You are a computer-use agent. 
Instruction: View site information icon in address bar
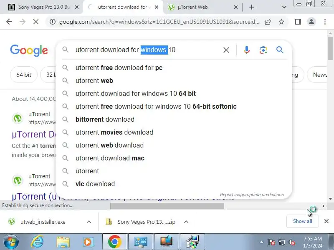53,22
